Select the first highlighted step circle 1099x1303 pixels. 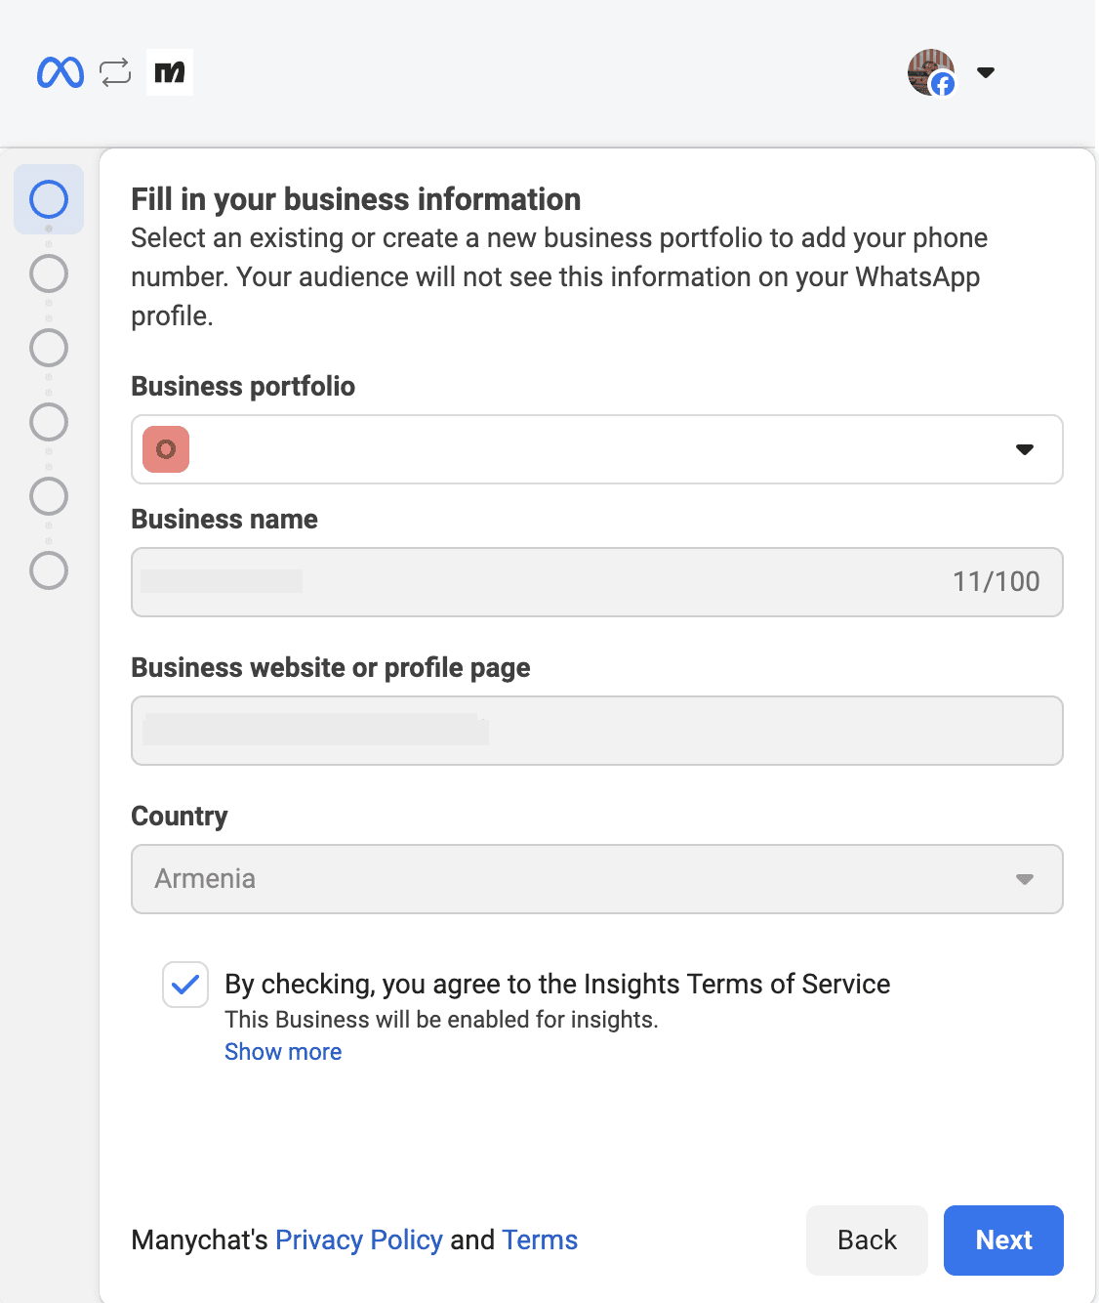point(49,199)
